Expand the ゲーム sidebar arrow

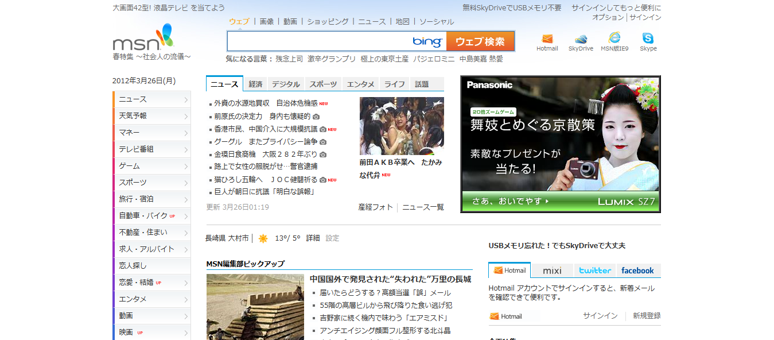(186, 167)
